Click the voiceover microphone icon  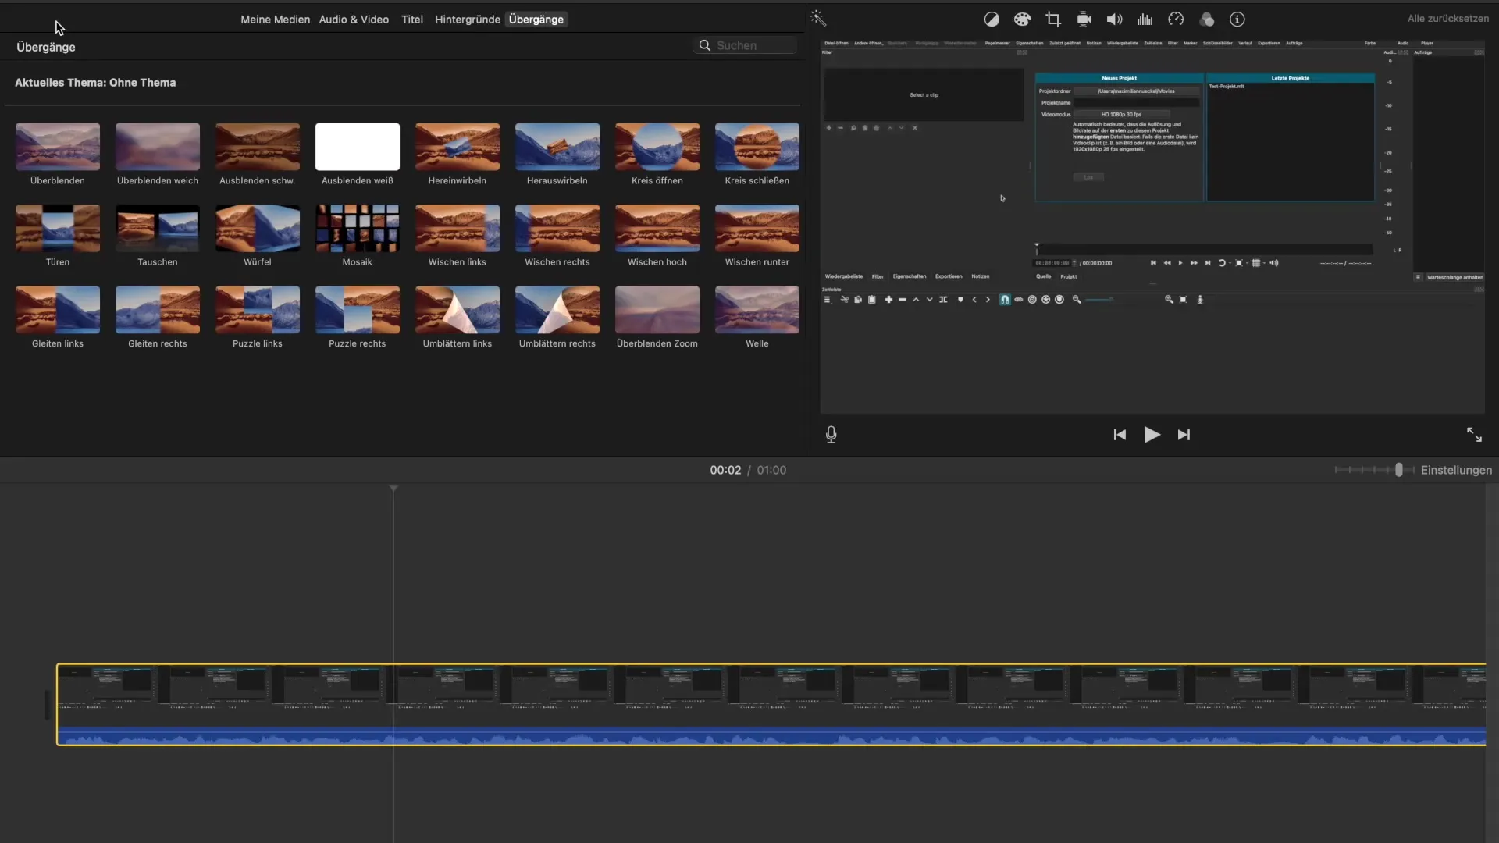click(x=831, y=435)
